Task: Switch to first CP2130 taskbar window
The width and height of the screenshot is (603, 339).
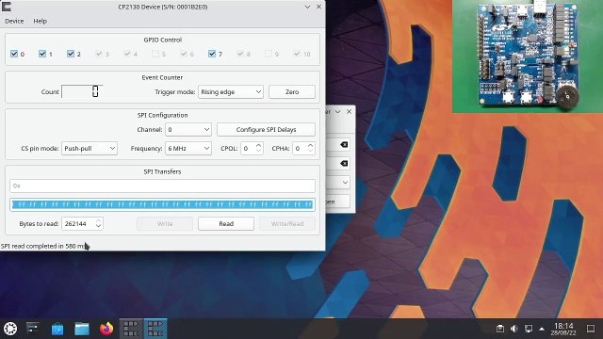Action: pos(131,329)
